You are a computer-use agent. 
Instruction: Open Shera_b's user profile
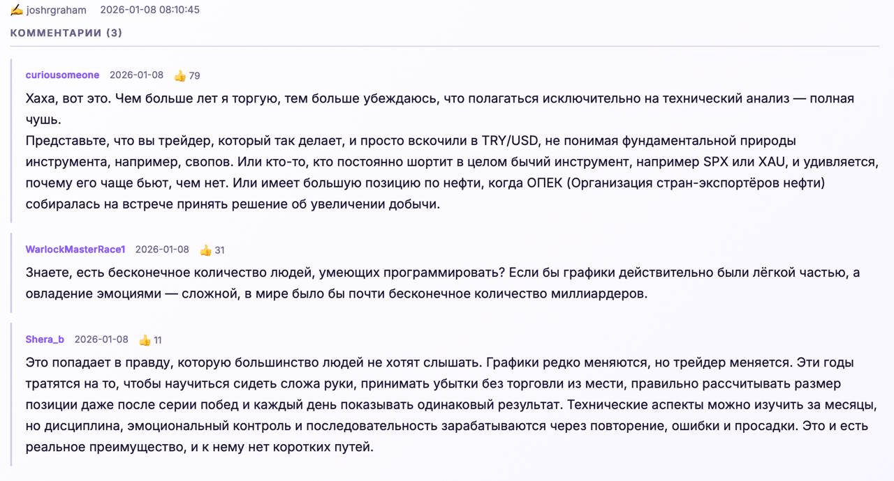click(x=45, y=339)
